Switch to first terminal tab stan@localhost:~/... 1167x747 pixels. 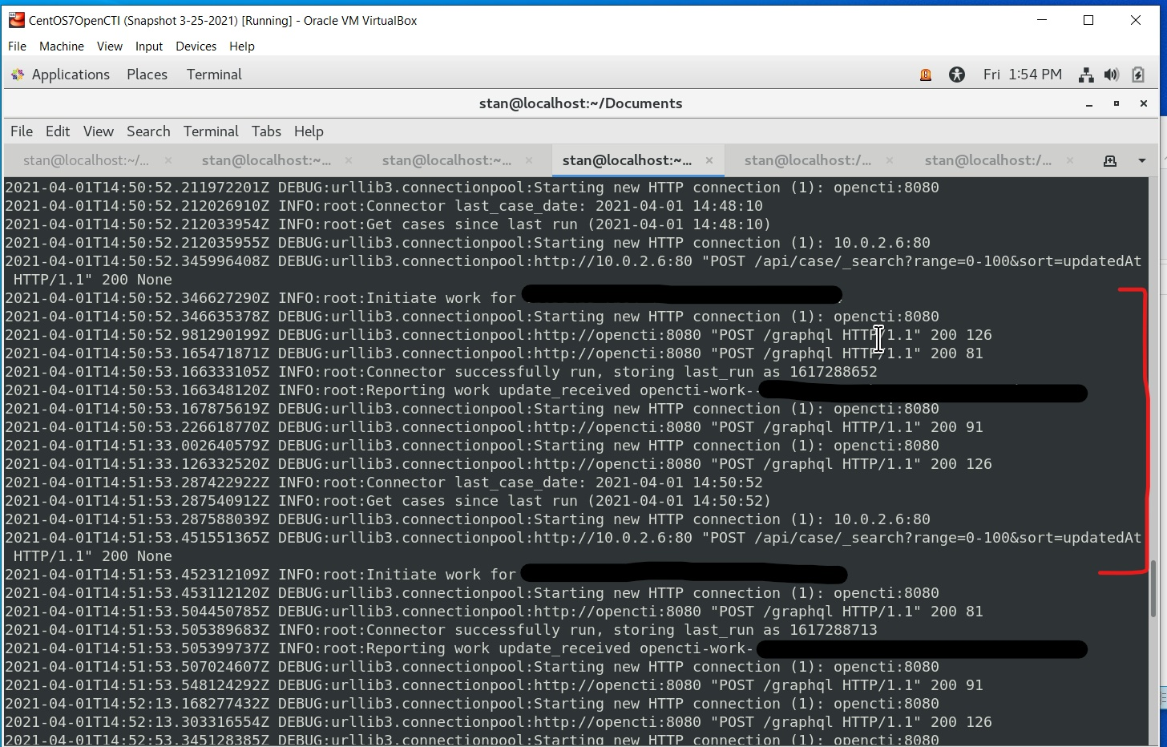point(86,160)
